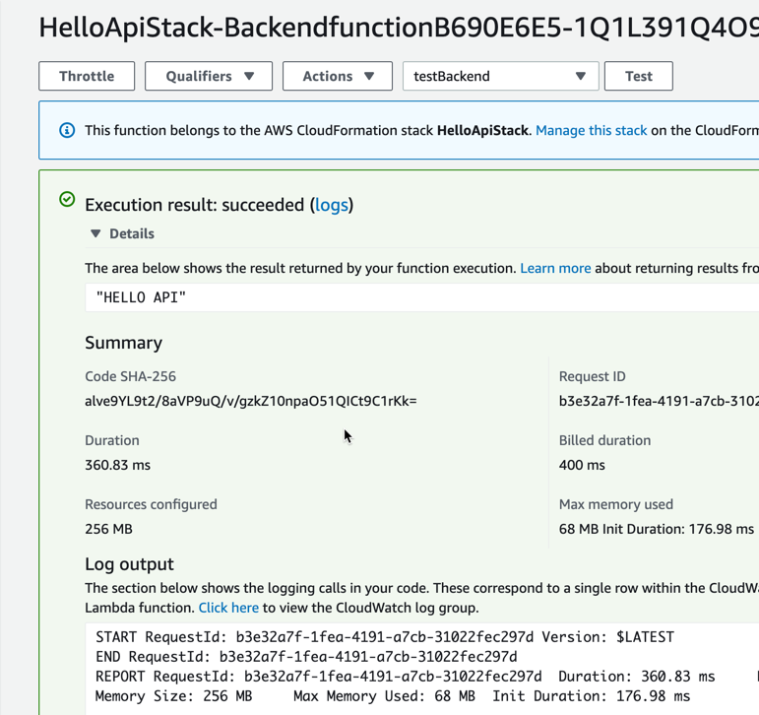Click the green success checkmark icon

click(x=67, y=199)
